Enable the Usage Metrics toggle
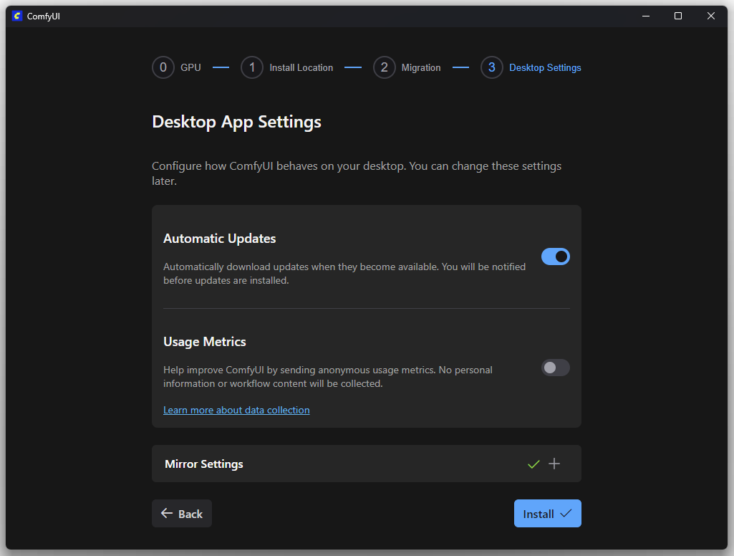Screen dimensions: 734x556 pyautogui.click(x=556, y=368)
